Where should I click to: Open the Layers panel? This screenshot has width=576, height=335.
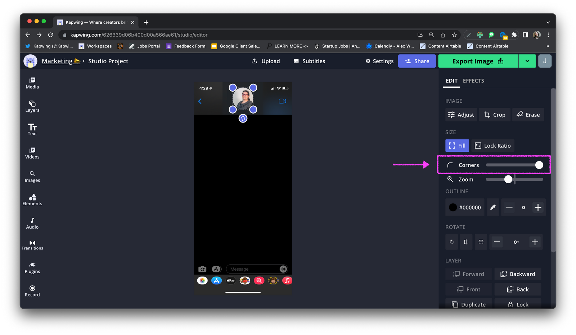tap(32, 106)
